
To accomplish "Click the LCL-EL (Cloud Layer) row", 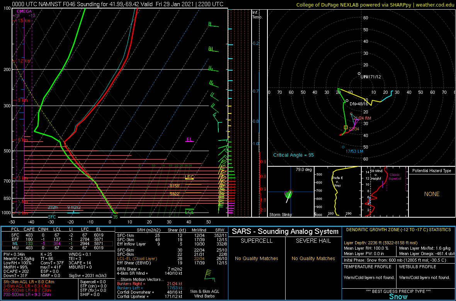I will (170, 259).
